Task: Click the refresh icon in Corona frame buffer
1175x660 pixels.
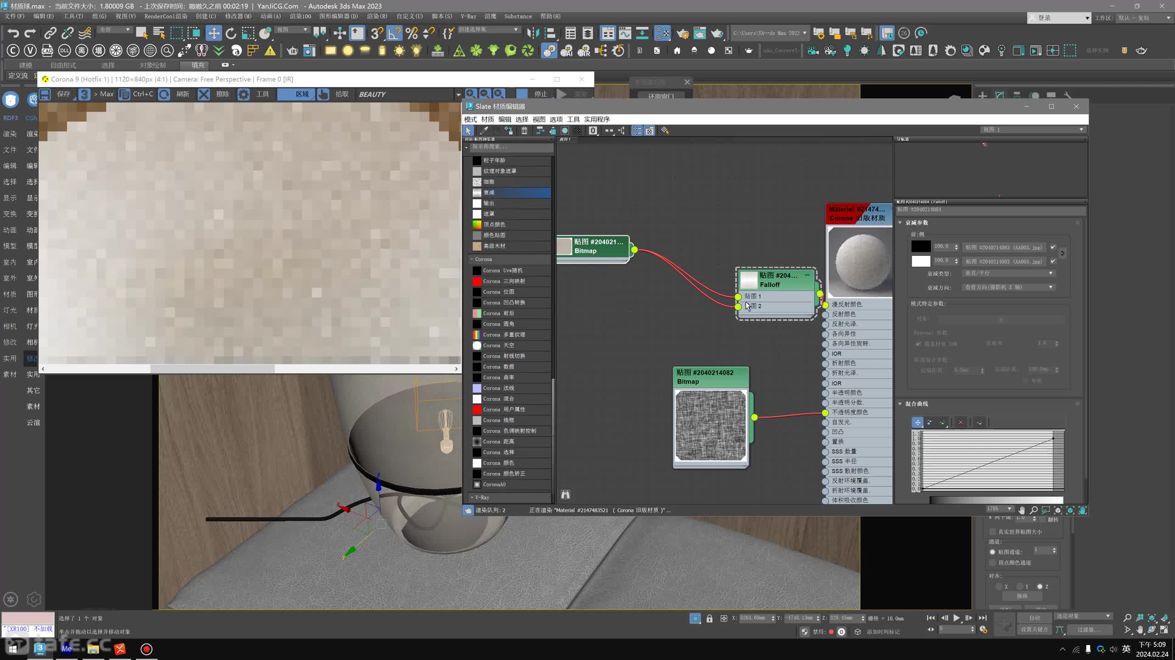Action: (x=164, y=94)
